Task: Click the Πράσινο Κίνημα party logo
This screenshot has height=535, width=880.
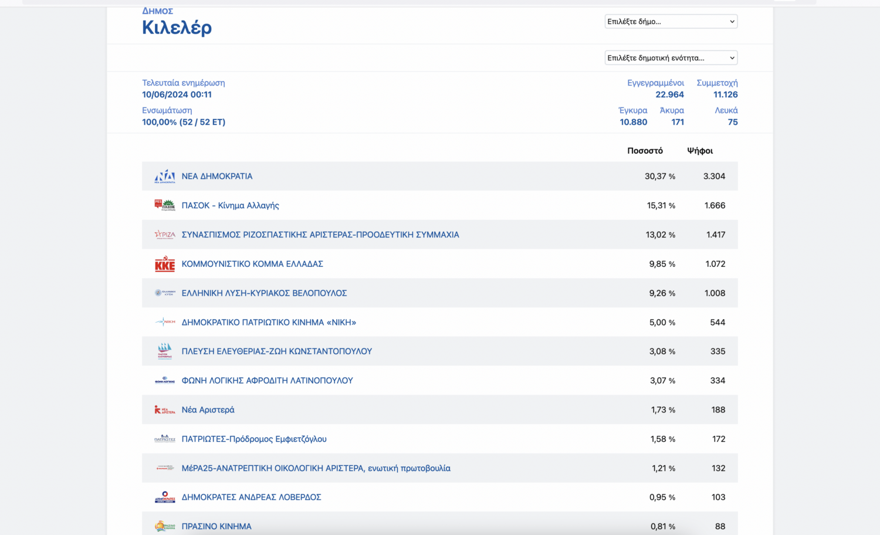Action: 165,526
